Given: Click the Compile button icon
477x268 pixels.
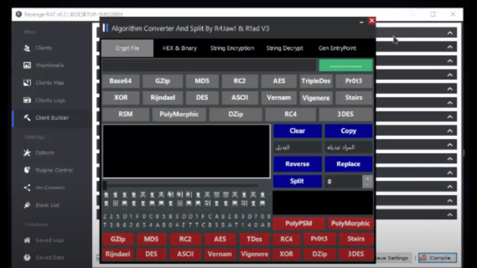Looking at the screenshot, I should coord(423,258).
